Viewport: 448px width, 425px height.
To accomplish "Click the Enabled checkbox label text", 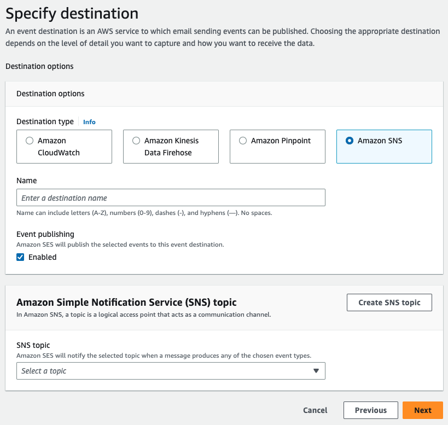I will [x=42, y=257].
